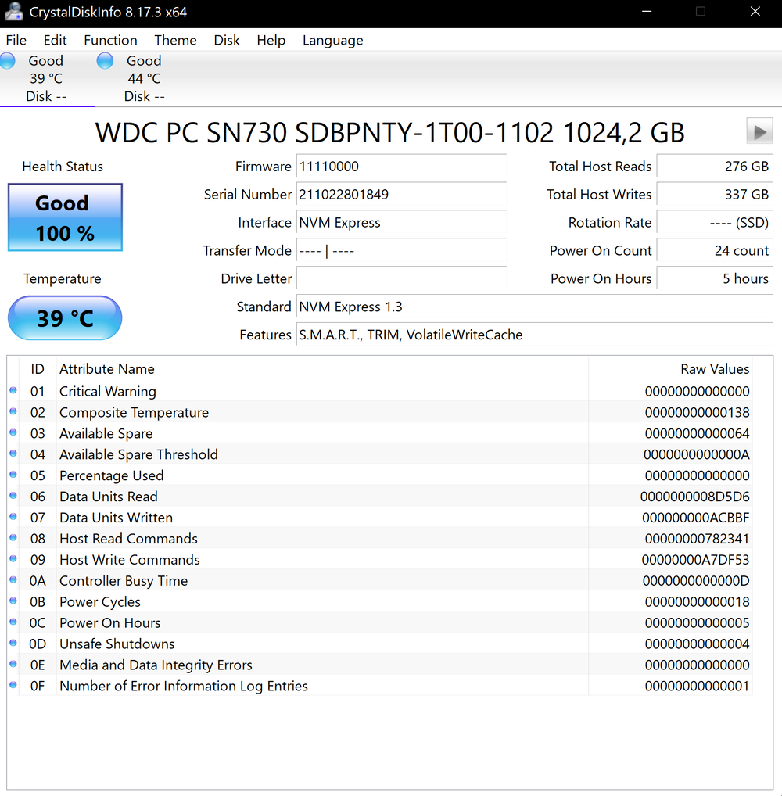Click the ID column header
This screenshot has width=782, height=796.
tap(37, 369)
